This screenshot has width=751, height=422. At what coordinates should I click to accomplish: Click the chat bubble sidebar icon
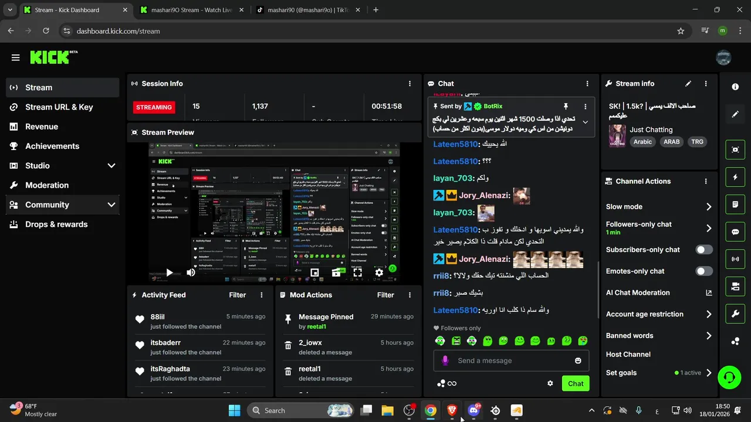tap(735, 232)
